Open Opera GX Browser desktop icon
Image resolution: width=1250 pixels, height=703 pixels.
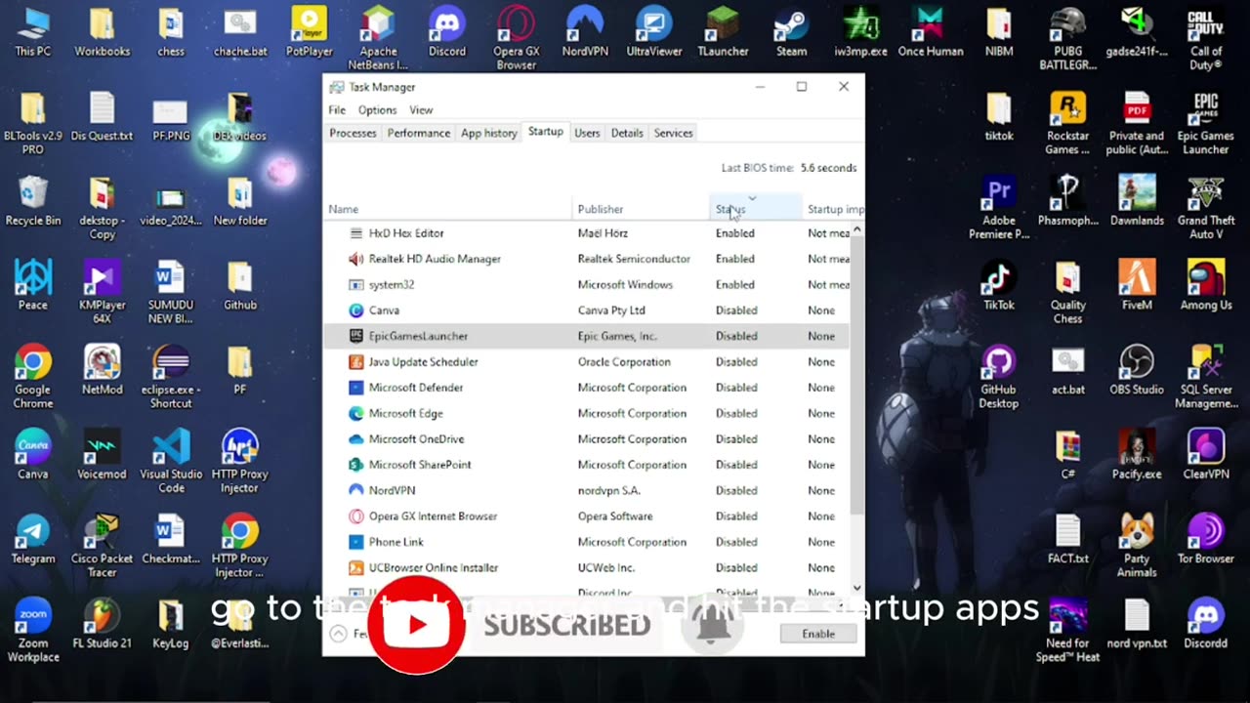pos(516,38)
